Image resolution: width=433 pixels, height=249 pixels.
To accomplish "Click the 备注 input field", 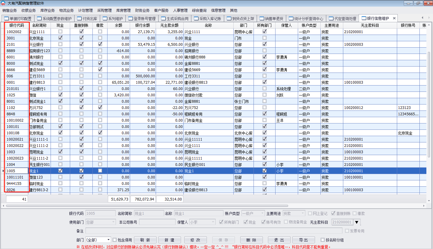I will [x=214, y=231].
